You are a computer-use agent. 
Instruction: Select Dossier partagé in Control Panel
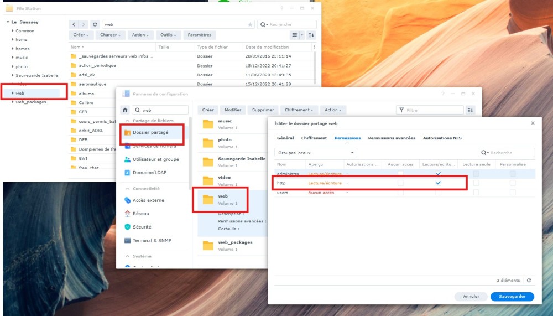tap(152, 132)
